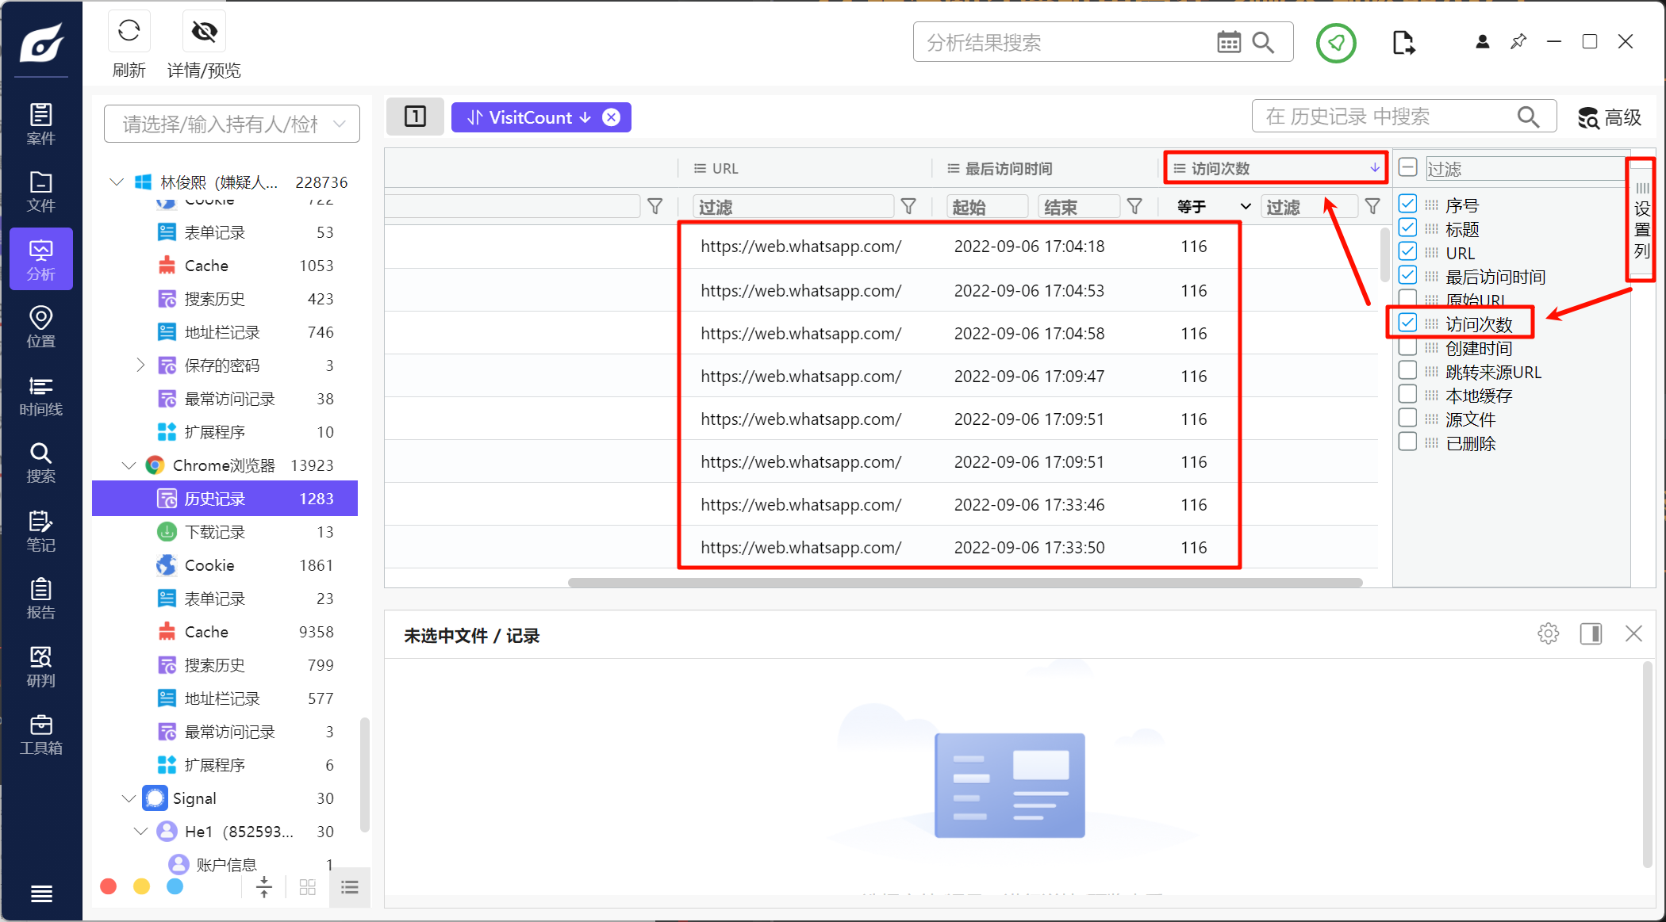Collapse the Chrome浏览器 tree node

(x=129, y=465)
